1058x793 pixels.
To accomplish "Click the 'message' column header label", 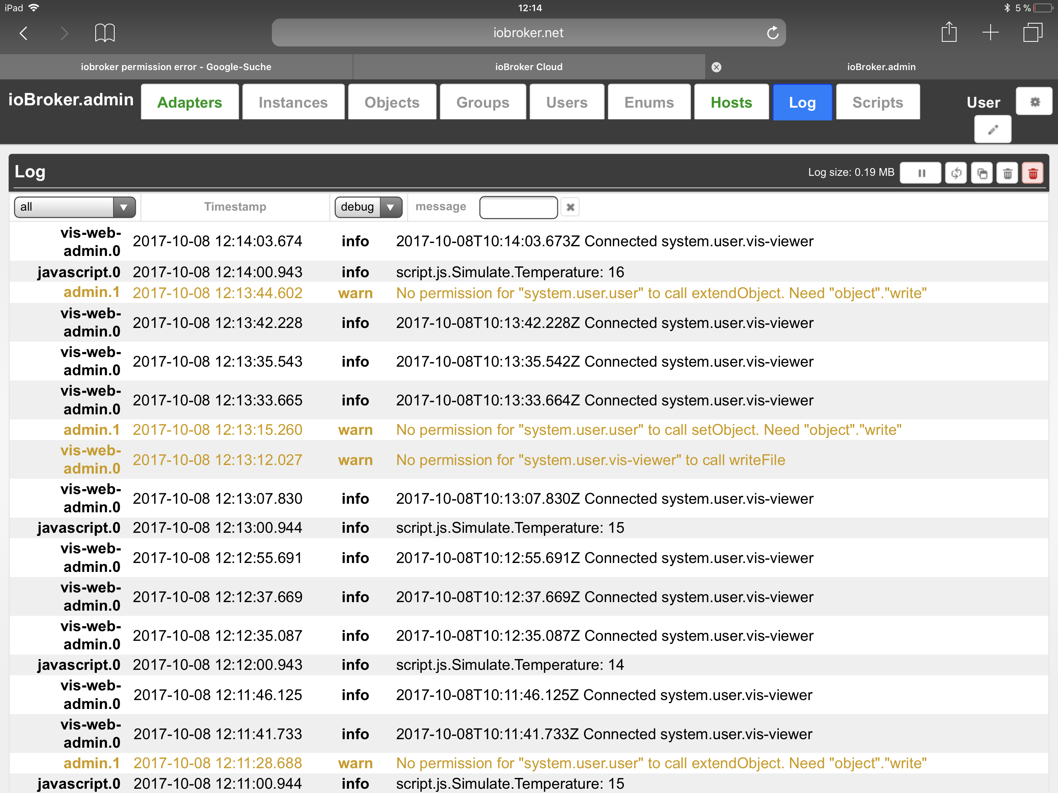I will [441, 207].
